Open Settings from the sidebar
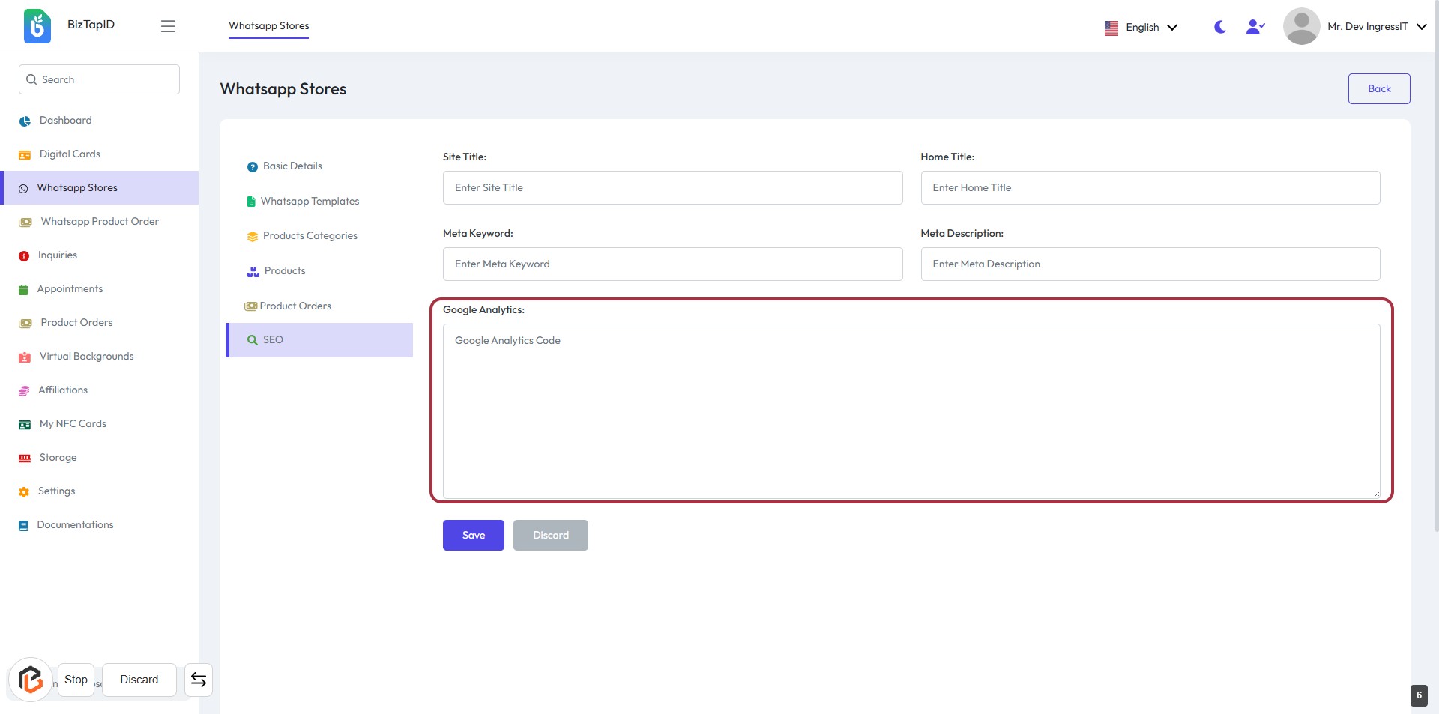This screenshot has width=1439, height=714. pos(57,491)
